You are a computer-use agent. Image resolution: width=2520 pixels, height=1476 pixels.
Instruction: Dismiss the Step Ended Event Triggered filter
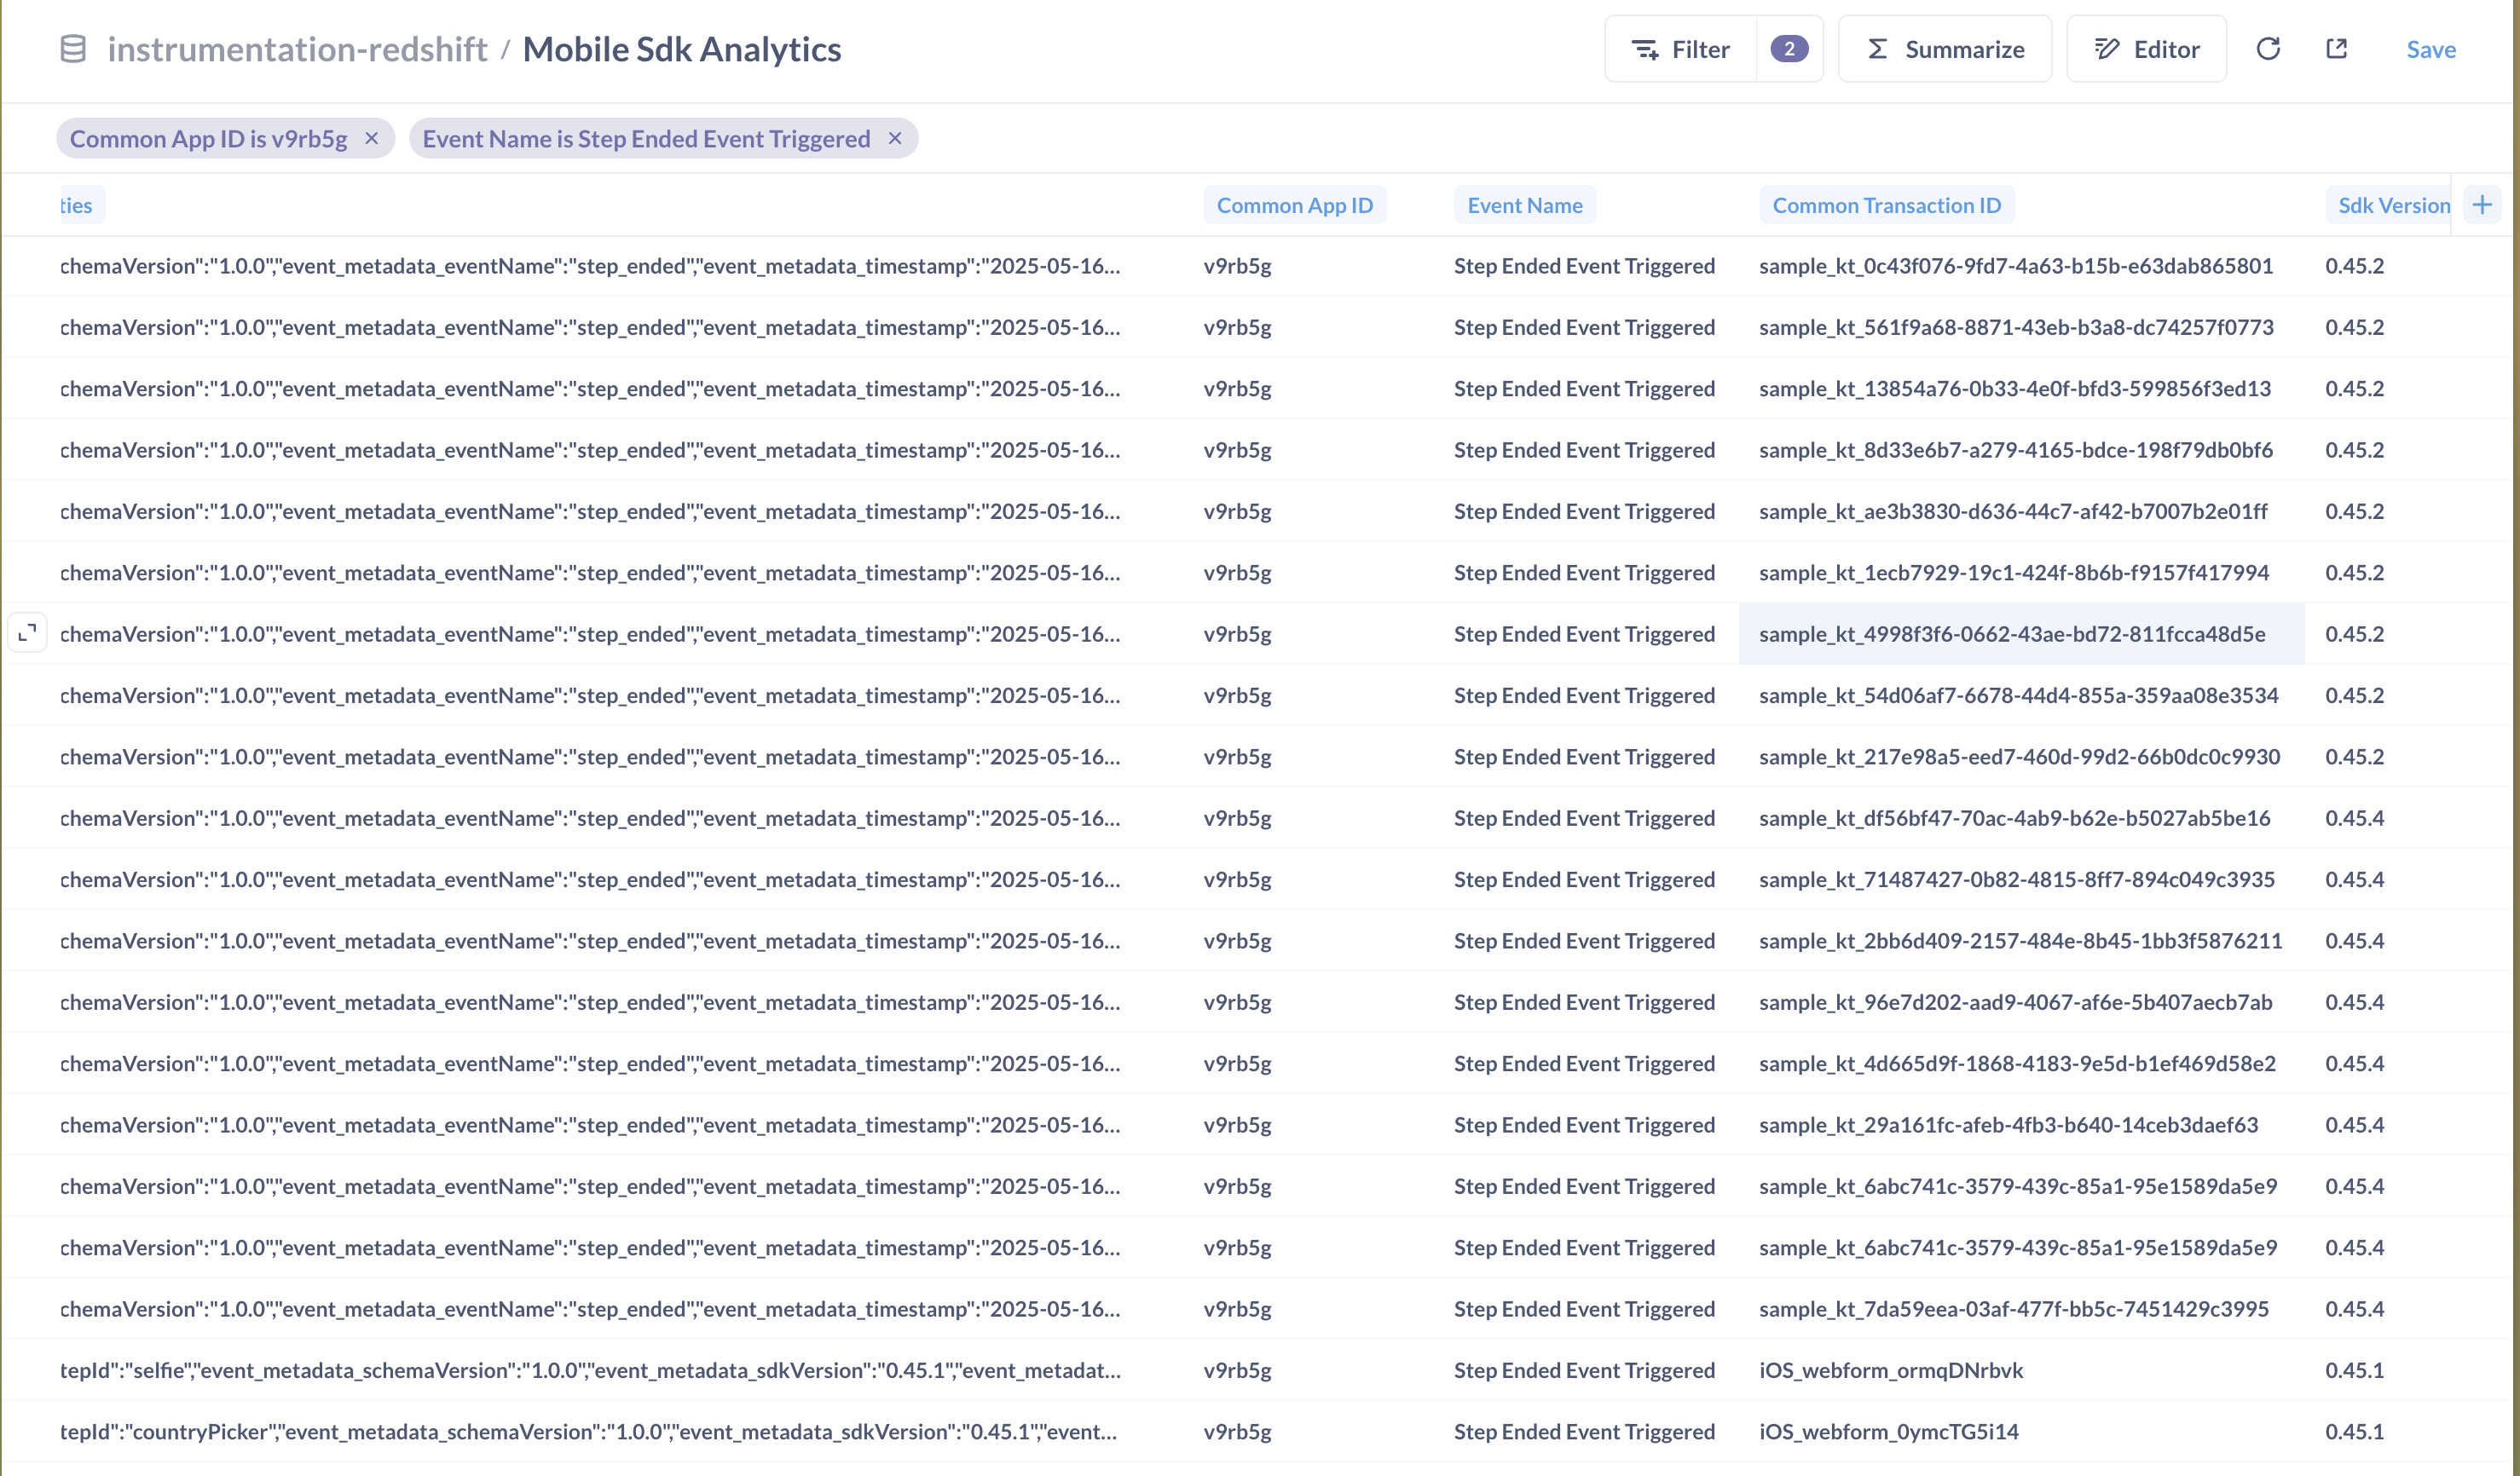894,139
